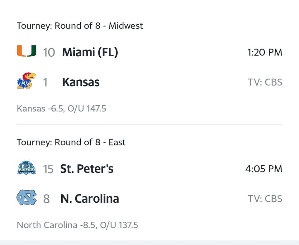The image size is (299, 245).
Task: Tap the 4:05 PM game time
Action: 264,169
